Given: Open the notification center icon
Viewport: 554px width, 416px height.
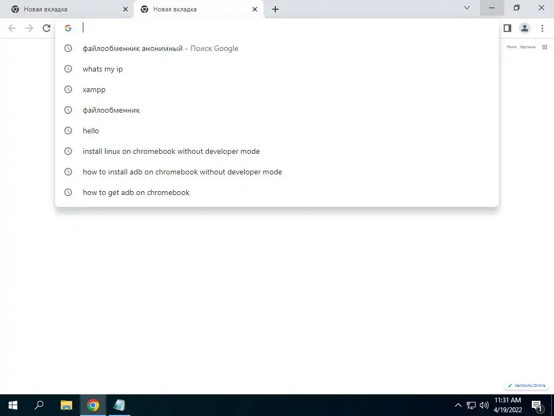Looking at the screenshot, I should [x=537, y=405].
